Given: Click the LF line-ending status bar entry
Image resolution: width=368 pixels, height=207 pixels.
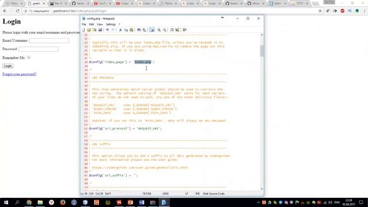Looking at the screenshot, I should coord(186,194).
